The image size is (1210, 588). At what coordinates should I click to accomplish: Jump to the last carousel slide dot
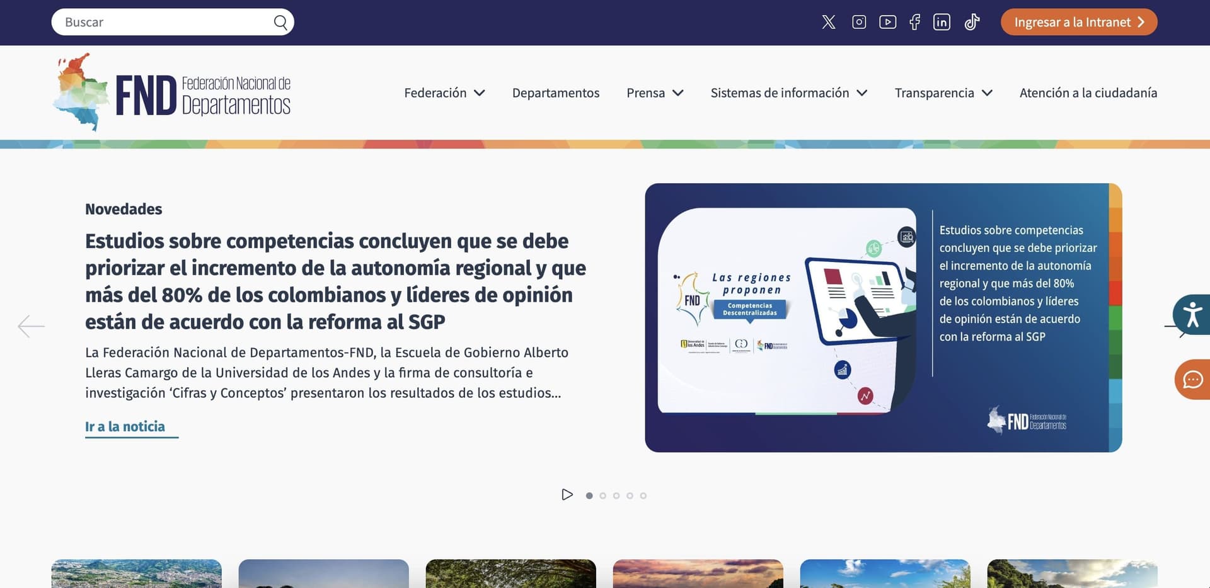click(x=643, y=495)
